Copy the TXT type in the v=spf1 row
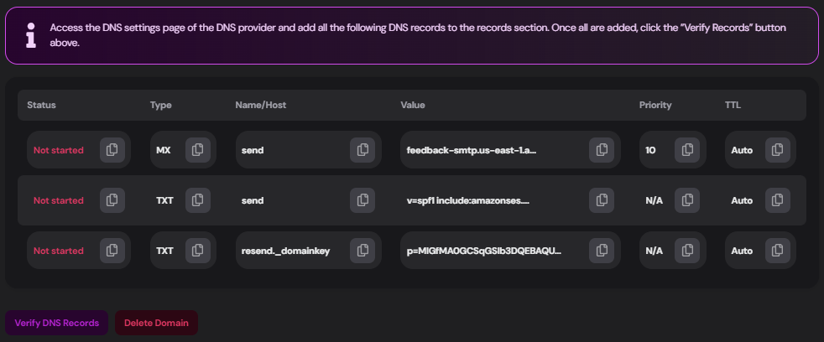824x342 pixels. pos(197,200)
